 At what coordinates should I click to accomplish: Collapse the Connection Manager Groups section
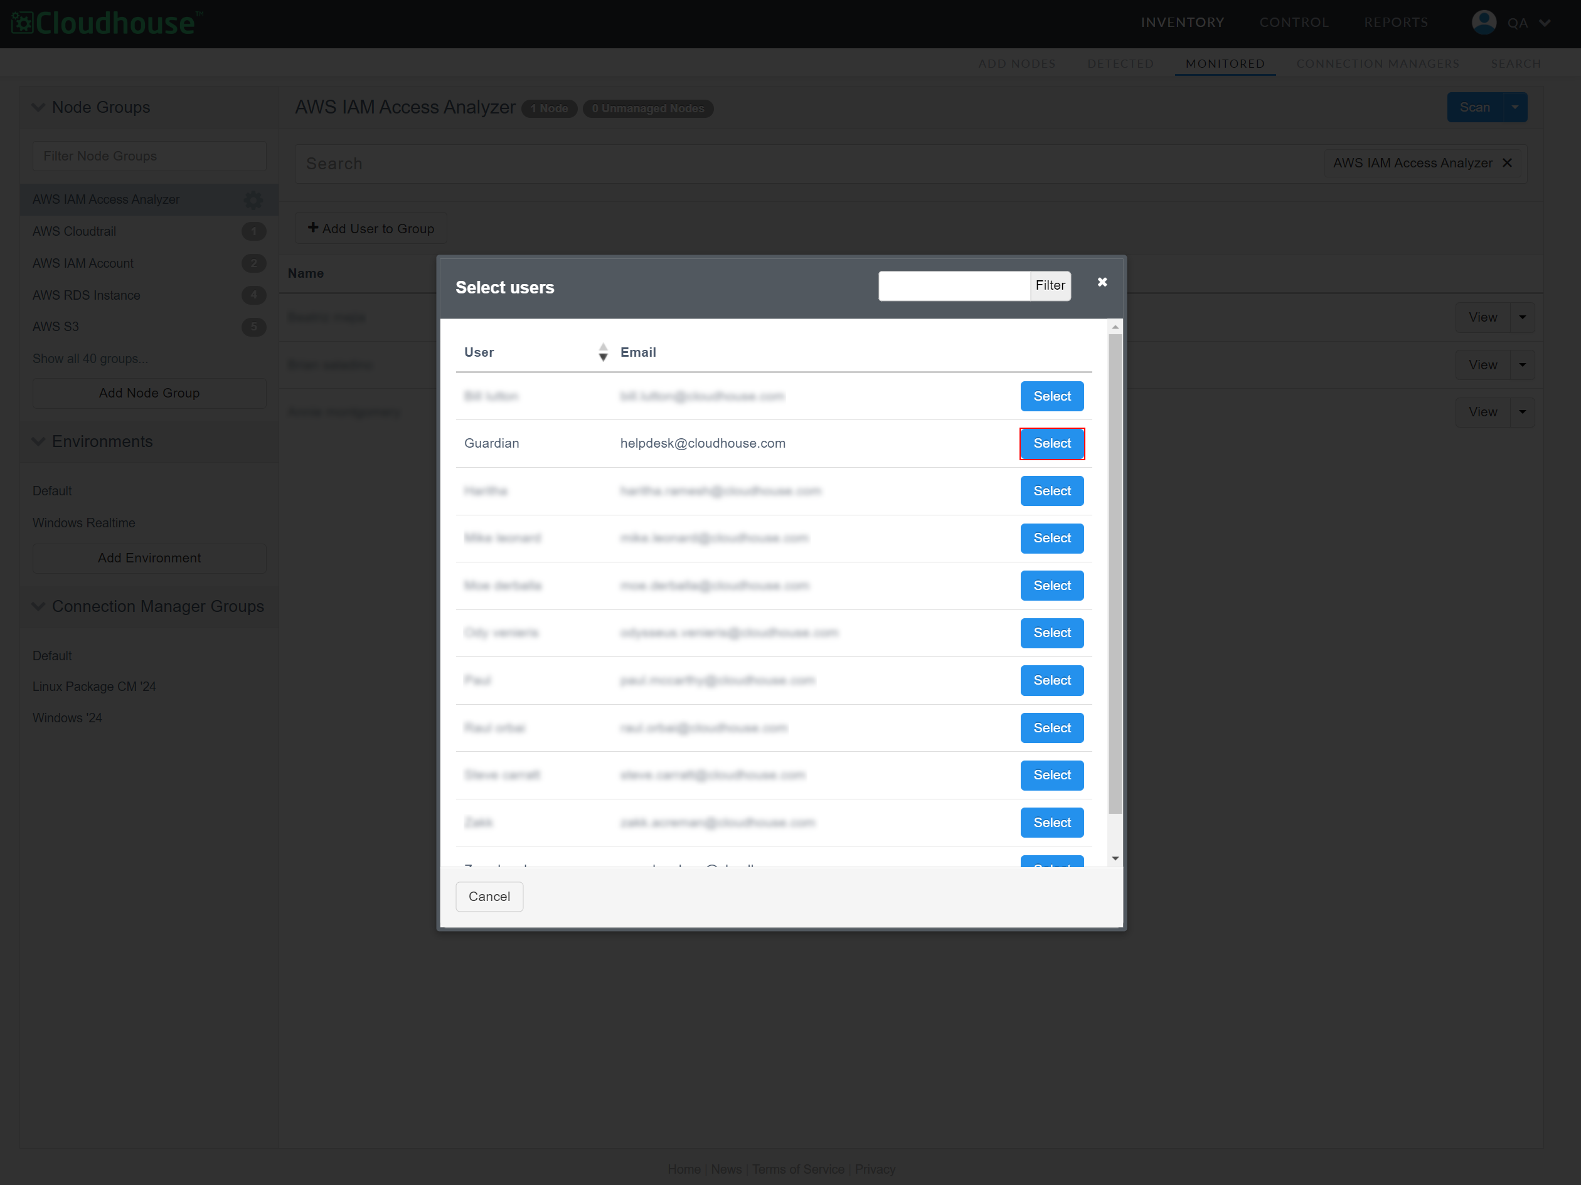pos(39,606)
